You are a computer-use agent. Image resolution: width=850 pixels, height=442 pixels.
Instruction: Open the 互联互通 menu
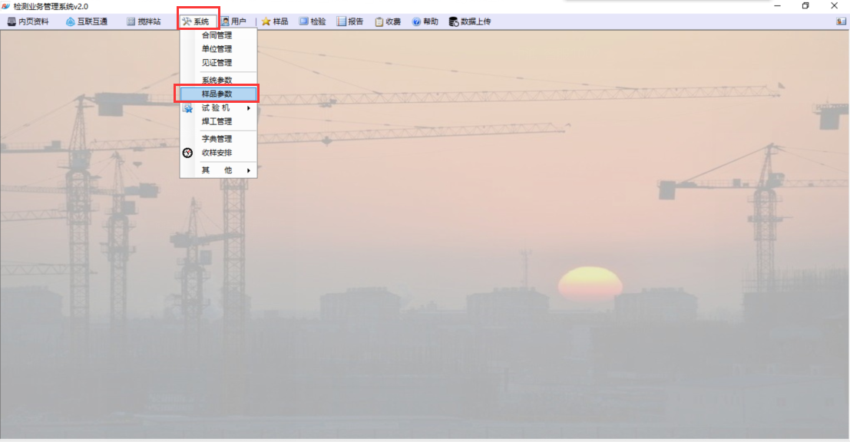pos(87,21)
